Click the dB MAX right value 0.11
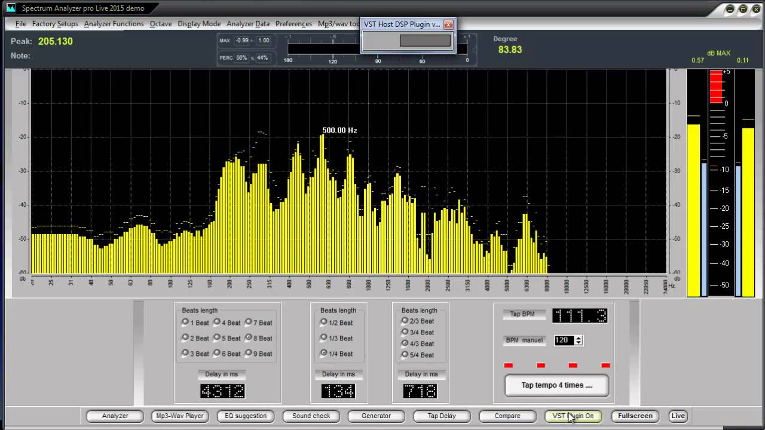 pyautogui.click(x=743, y=60)
